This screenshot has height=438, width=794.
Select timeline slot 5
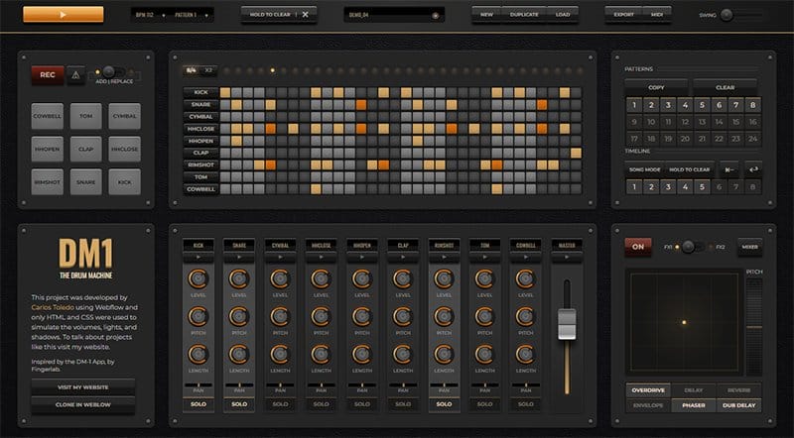tap(702, 187)
